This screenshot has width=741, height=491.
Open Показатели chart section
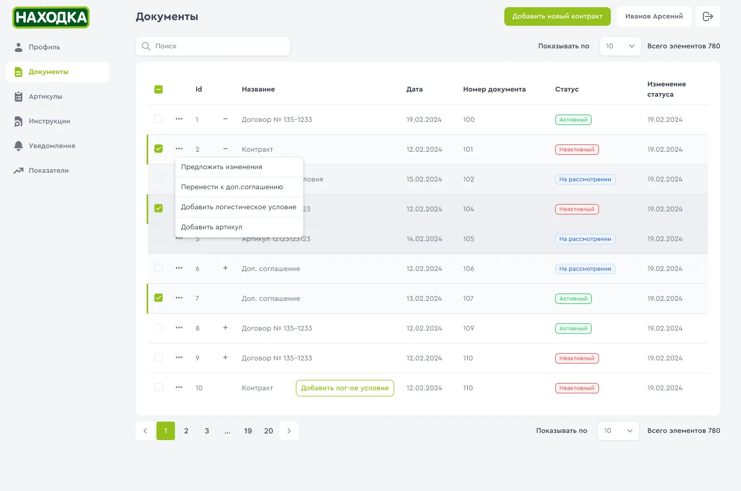coord(58,171)
